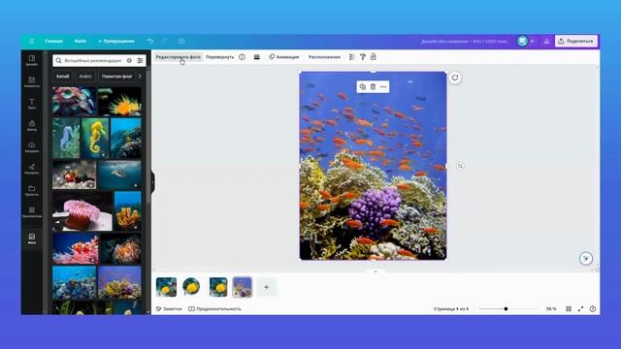The image size is (621, 349).
Task: Open the hamburger menu in the header
Action: click(32, 41)
